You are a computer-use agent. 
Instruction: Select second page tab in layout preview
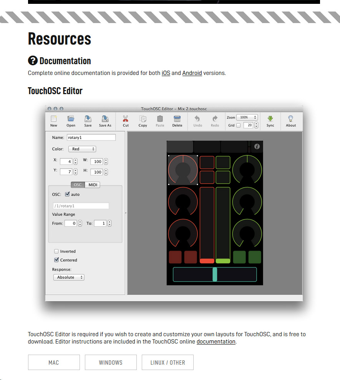207,146
